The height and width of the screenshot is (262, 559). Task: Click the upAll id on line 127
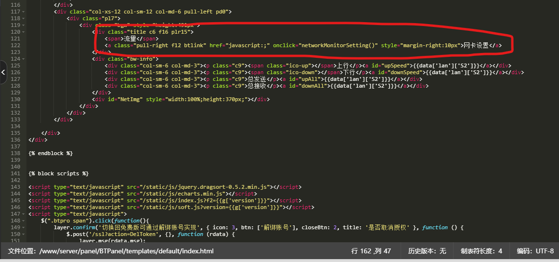tap(307, 79)
